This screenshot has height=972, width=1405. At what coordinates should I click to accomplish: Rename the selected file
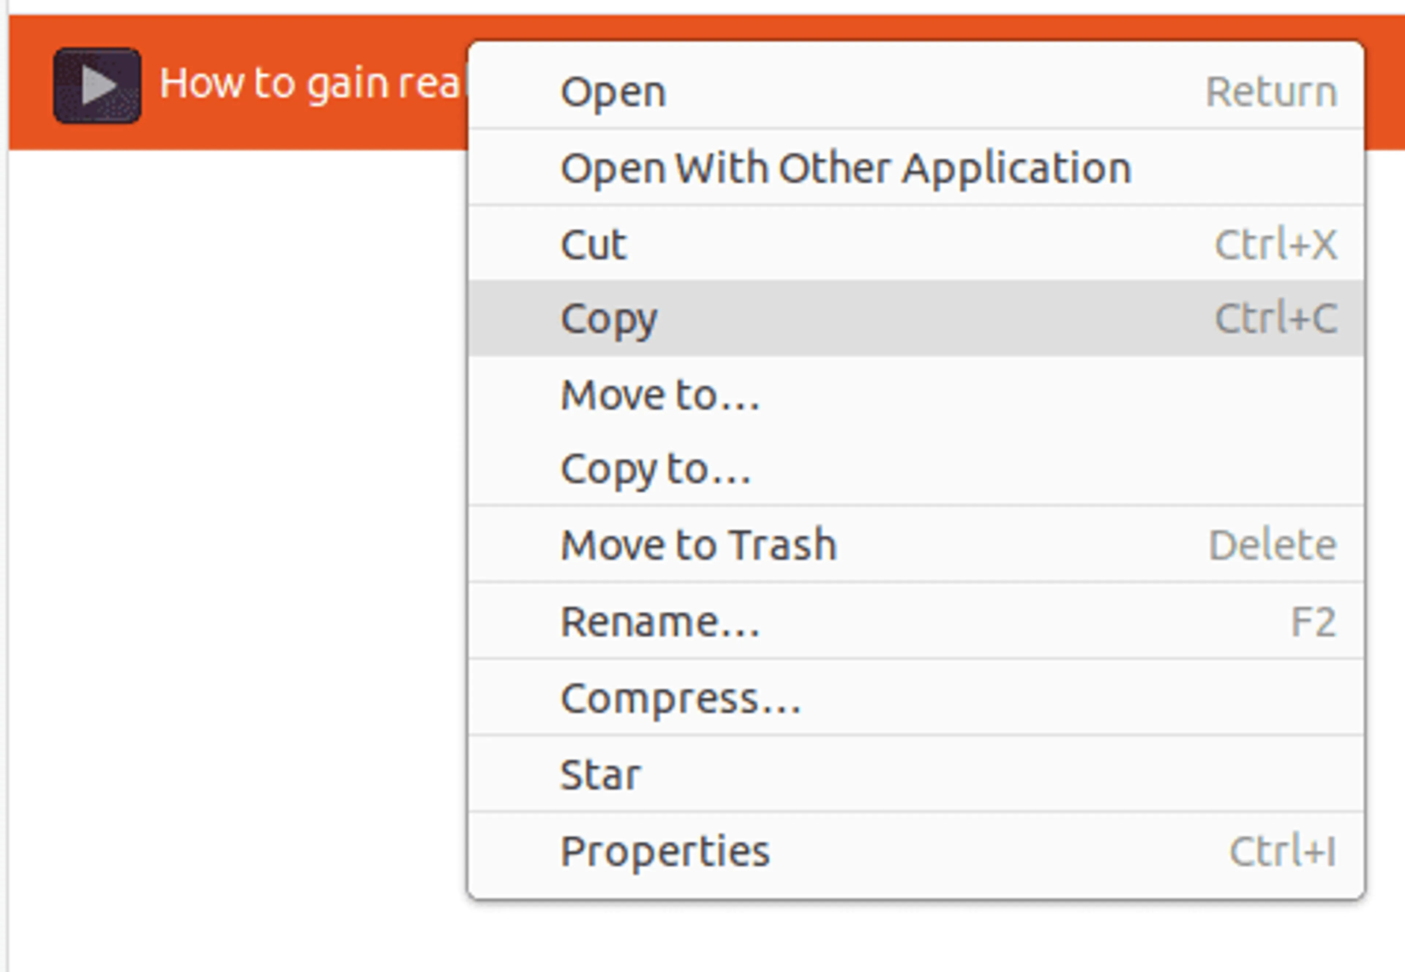click(660, 622)
